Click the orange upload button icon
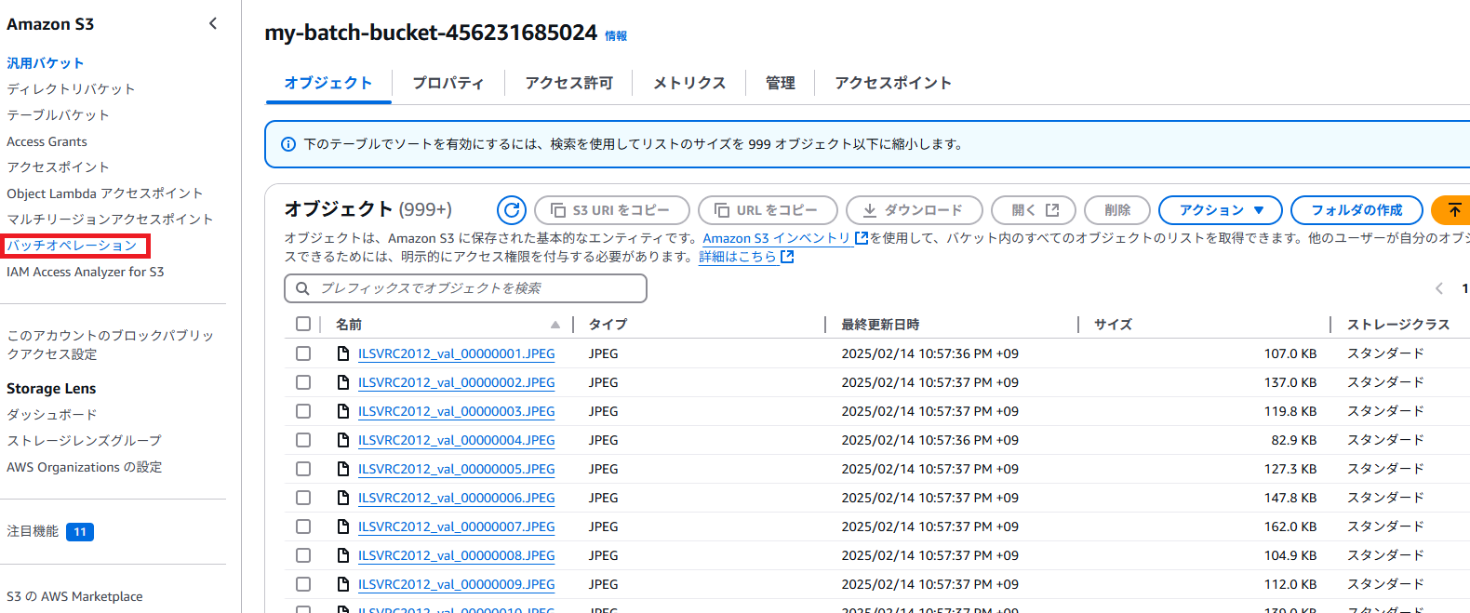The width and height of the screenshot is (1470, 613). pyautogui.click(x=1454, y=210)
